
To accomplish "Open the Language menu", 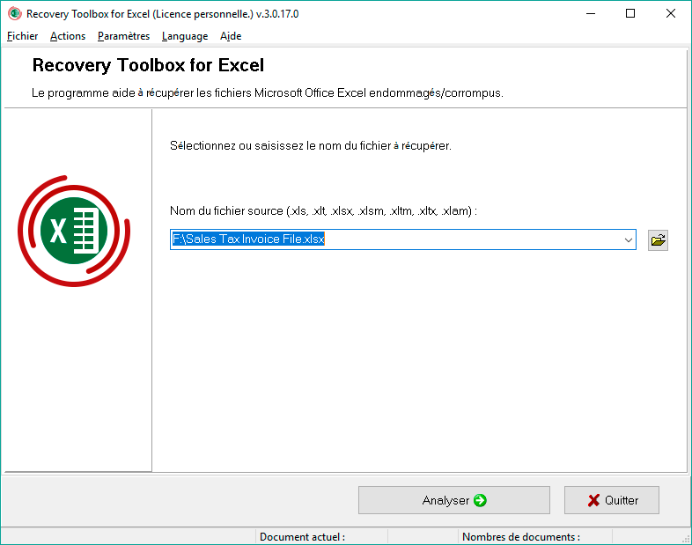I will coord(185,36).
